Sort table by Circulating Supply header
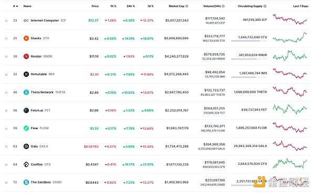The width and height of the screenshot is (315, 193). 250,6
